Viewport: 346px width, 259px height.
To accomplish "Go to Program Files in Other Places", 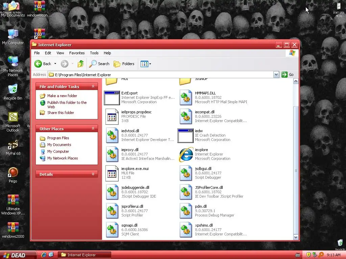I will pyautogui.click(x=58, y=138).
